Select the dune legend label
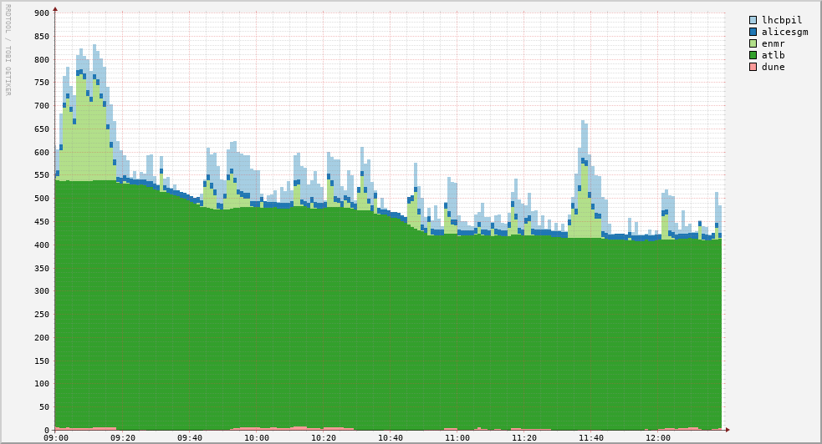 [773, 67]
